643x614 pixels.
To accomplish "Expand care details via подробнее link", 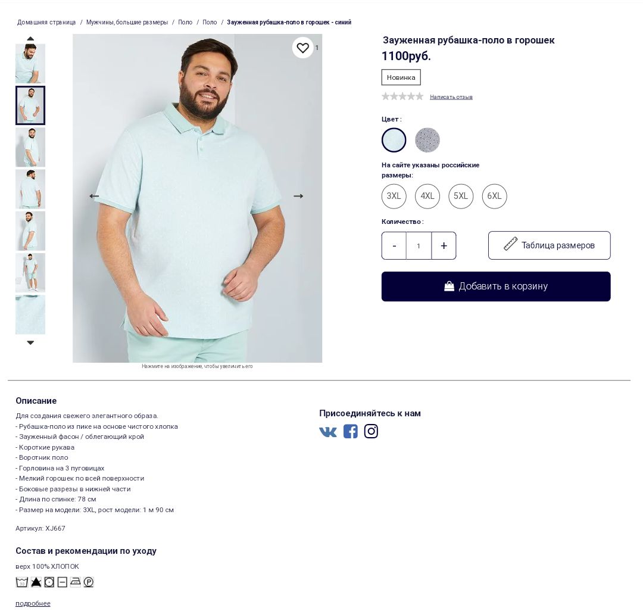I will click(33, 603).
